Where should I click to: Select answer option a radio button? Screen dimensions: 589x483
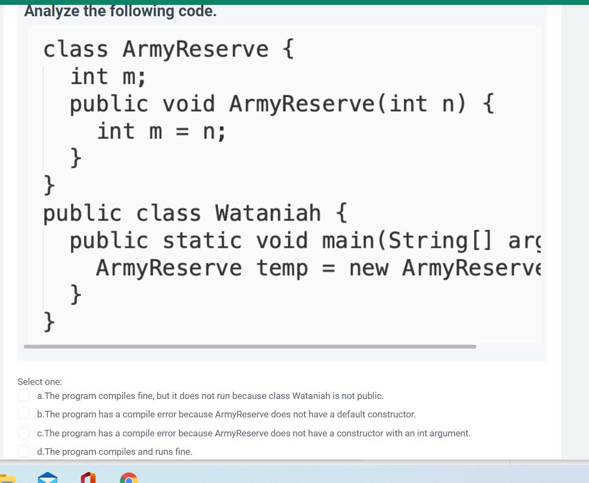click(x=24, y=395)
